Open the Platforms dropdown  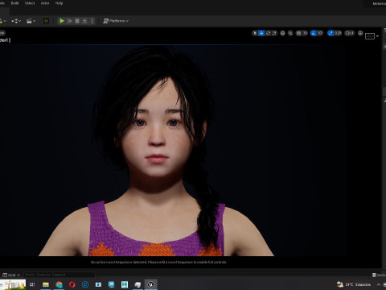tap(116, 21)
